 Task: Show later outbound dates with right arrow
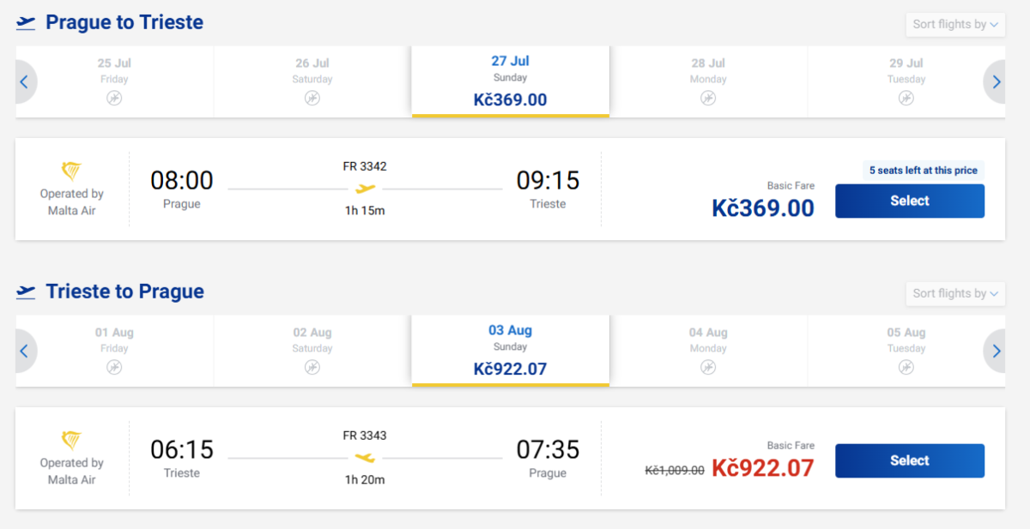click(996, 82)
